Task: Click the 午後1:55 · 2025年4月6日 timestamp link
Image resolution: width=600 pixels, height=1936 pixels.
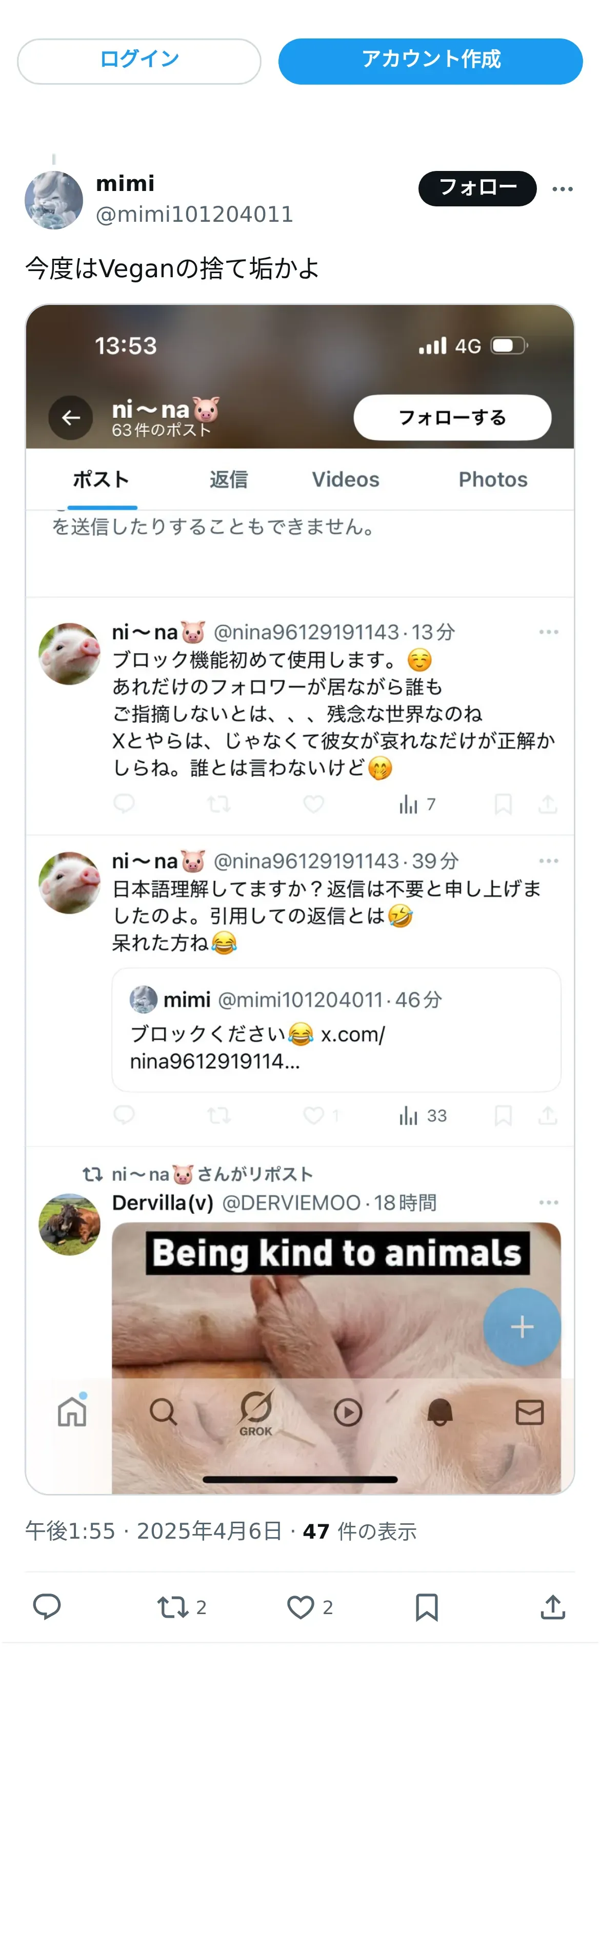Action: pos(154,1531)
